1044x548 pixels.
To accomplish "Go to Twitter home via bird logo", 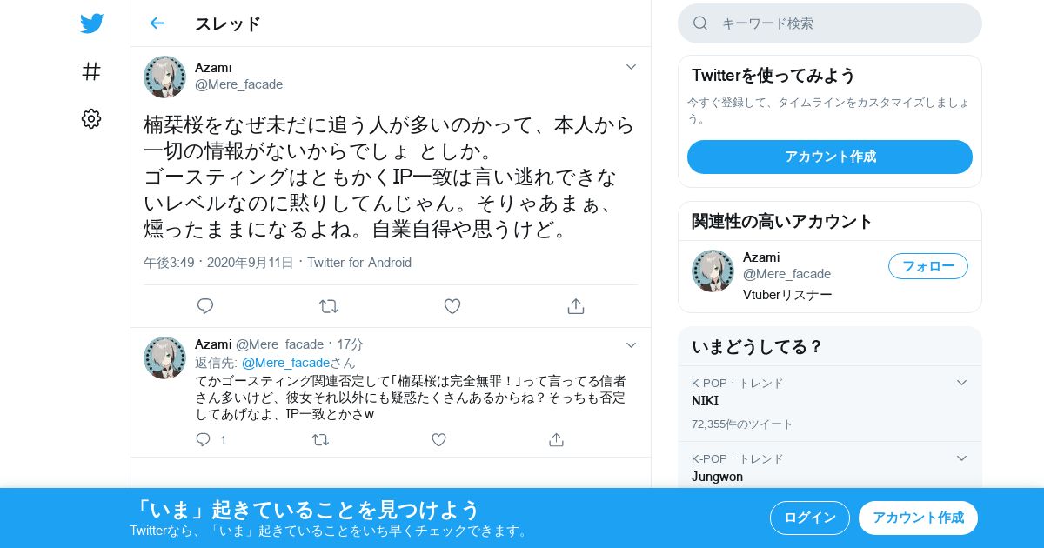I will pos(91,23).
